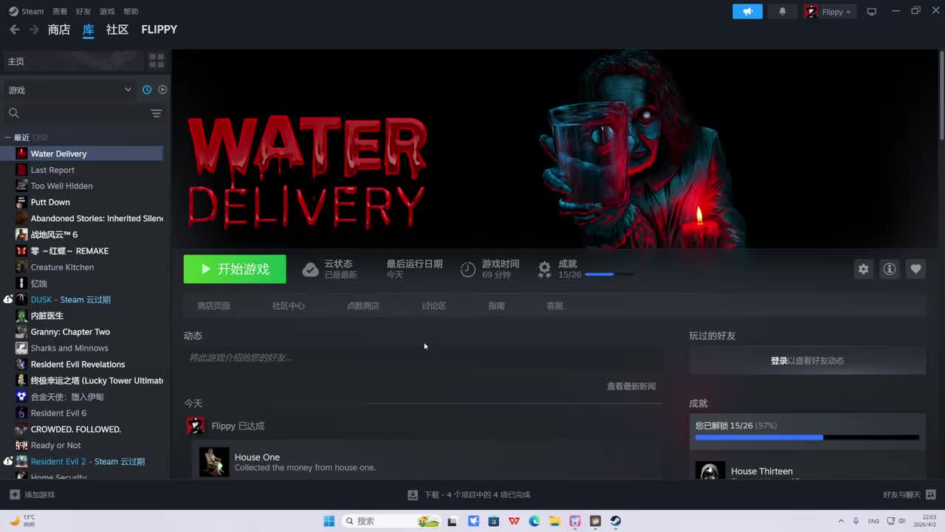
Task: Open the 讨论区 link
Action: coord(433,306)
